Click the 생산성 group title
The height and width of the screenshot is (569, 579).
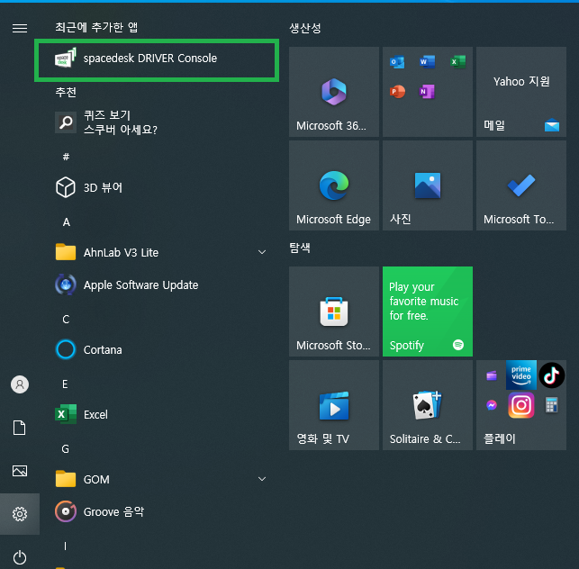(x=305, y=28)
